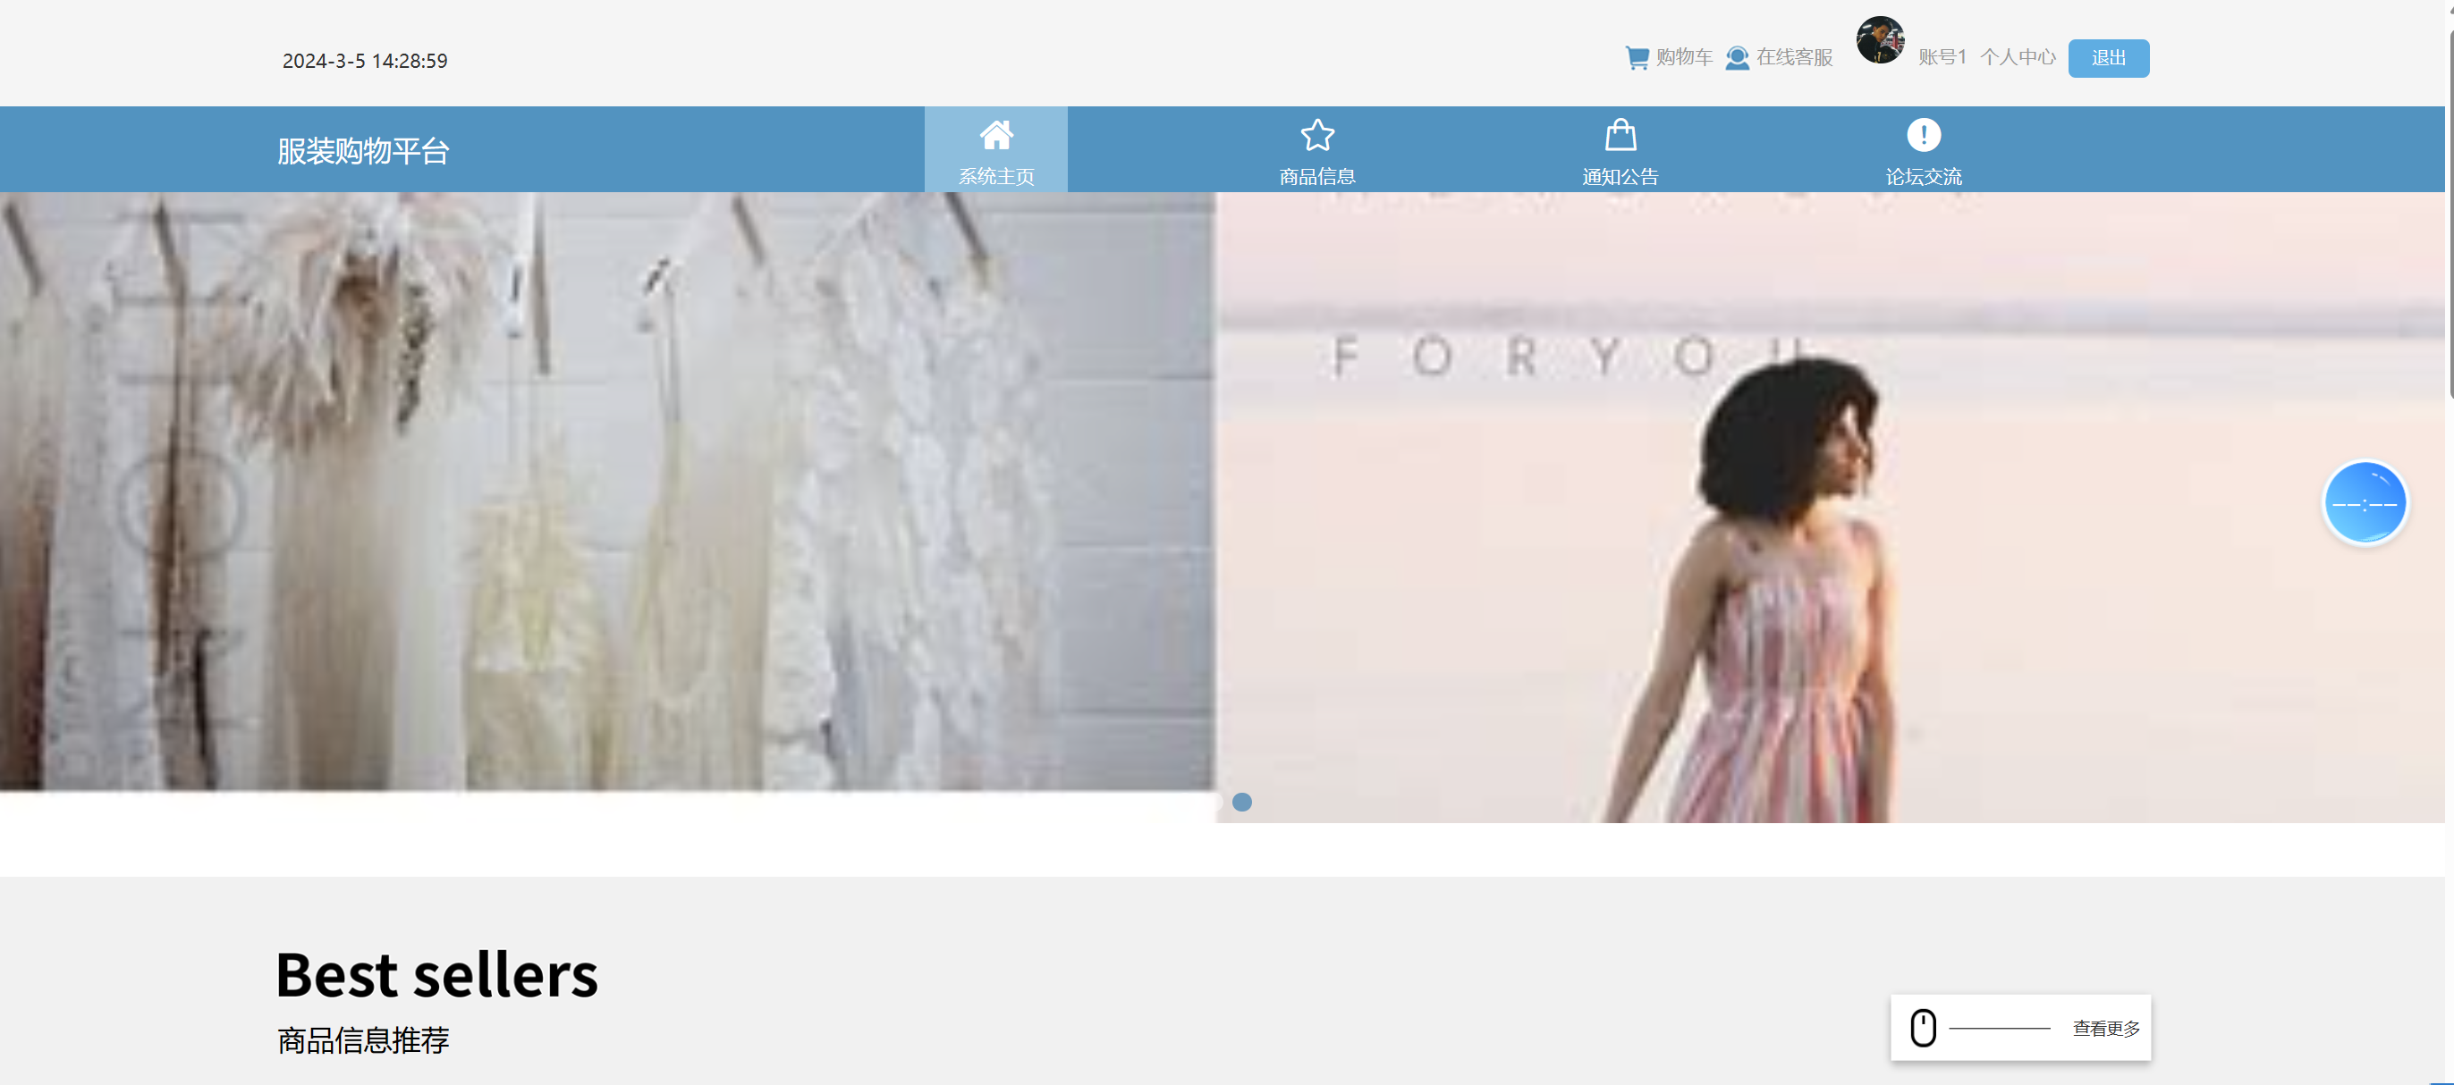The height and width of the screenshot is (1085, 2454).
Task: Click the shopping cart icon
Action: [x=1637, y=58]
